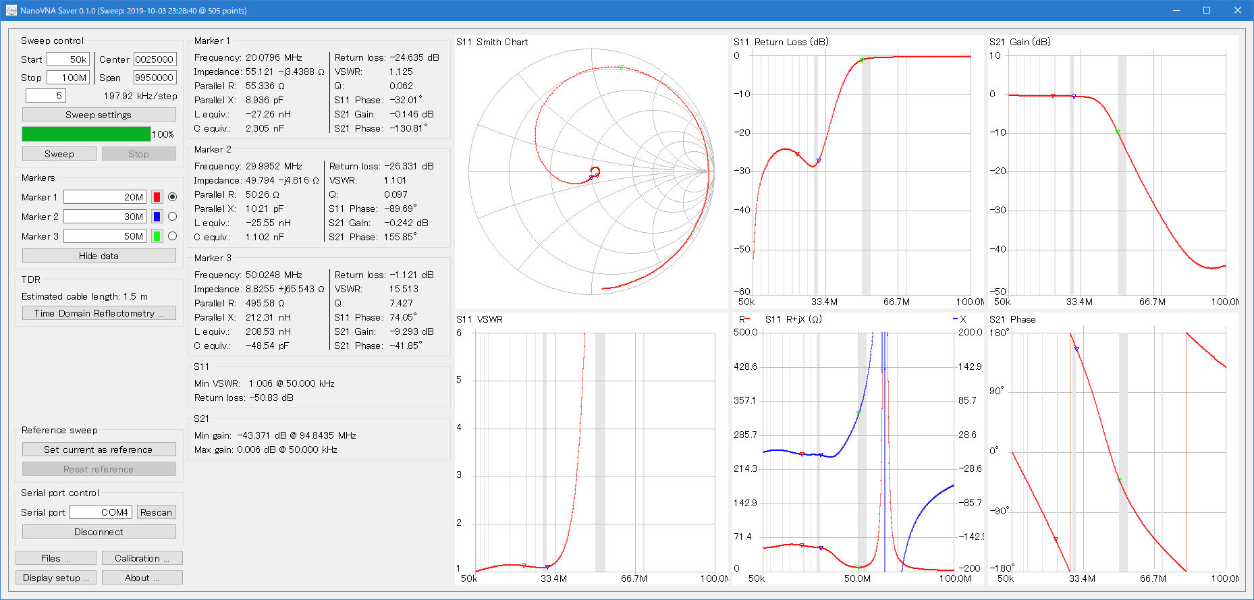Select the Marker 1 radio button
The width and height of the screenshot is (1254, 600).
tap(172, 197)
